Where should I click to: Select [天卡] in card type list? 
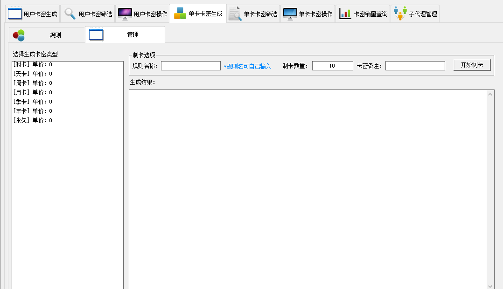click(33, 74)
